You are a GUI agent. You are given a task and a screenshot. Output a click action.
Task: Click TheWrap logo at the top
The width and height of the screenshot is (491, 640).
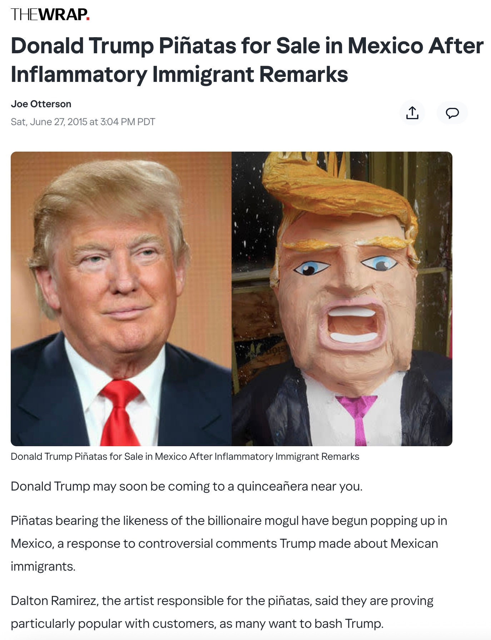[x=50, y=14]
